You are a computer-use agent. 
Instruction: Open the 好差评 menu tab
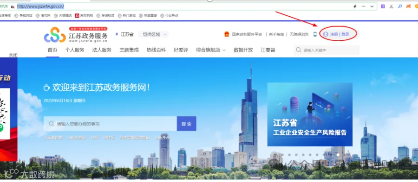(x=181, y=50)
